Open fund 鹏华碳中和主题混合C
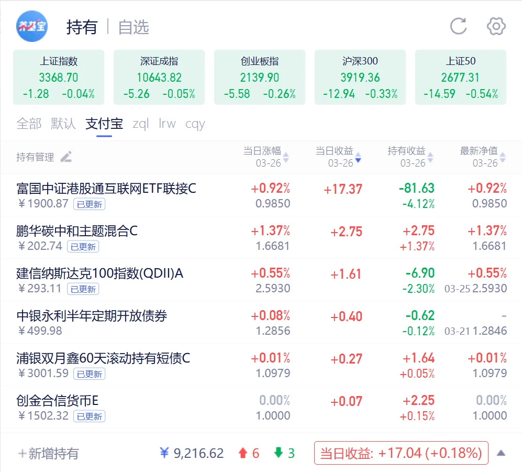The image size is (522, 472). 77,231
